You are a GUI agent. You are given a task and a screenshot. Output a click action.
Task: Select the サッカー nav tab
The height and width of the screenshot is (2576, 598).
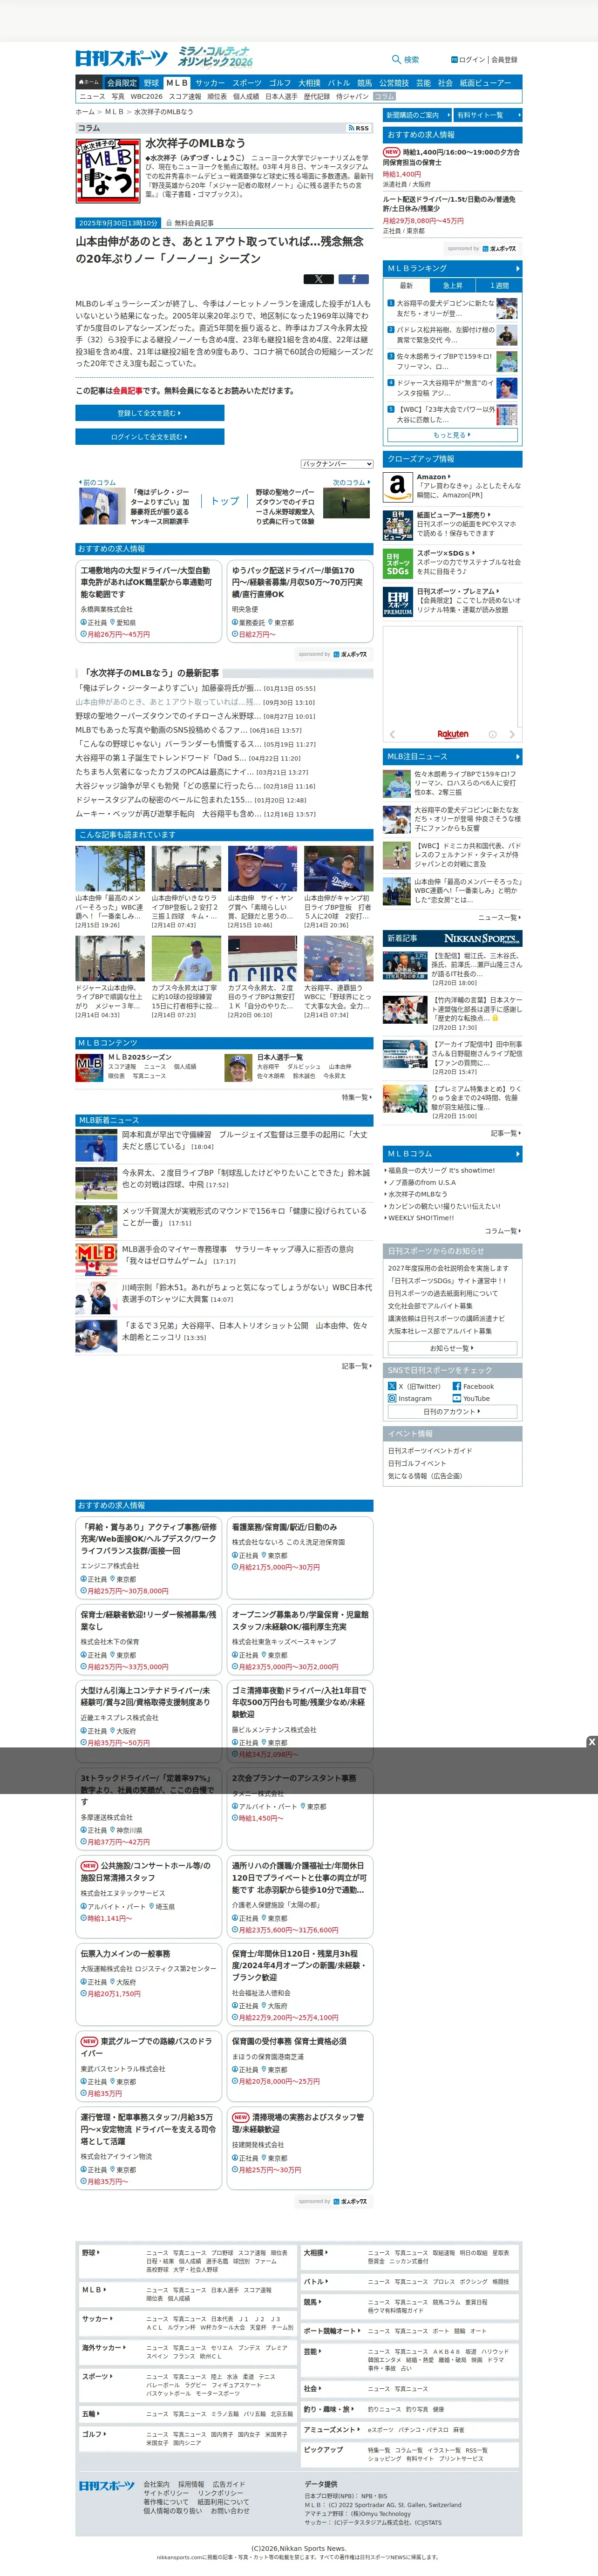210,83
